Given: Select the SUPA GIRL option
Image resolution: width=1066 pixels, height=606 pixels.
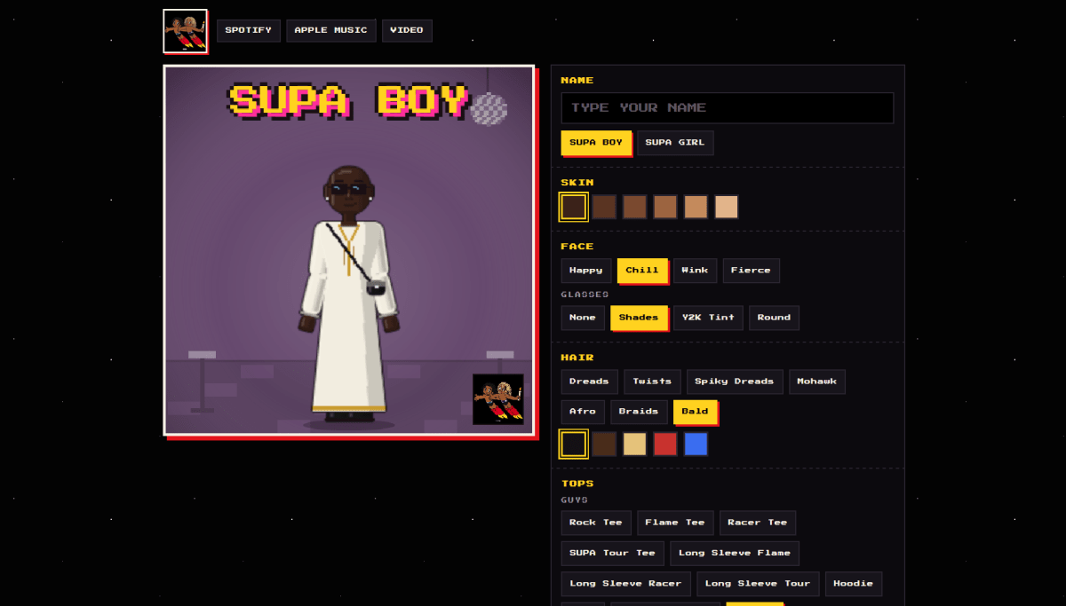Looking at the screenshot, I should pos(675,143).
